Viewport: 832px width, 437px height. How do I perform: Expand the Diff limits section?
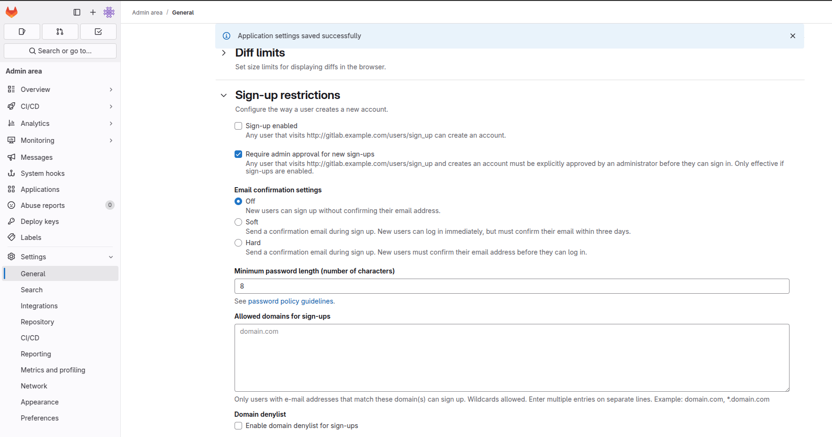[224, 53]
